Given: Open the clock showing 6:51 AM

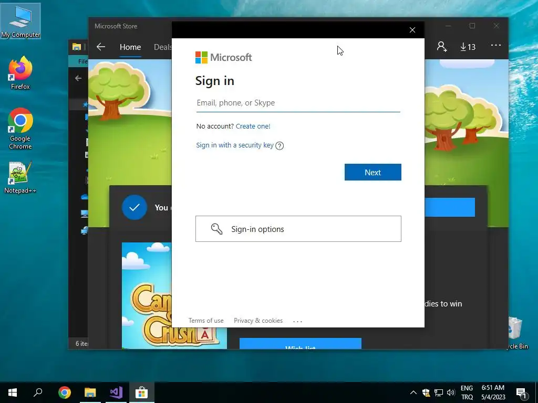Looking at the screenshot, I should click(493, 393).
